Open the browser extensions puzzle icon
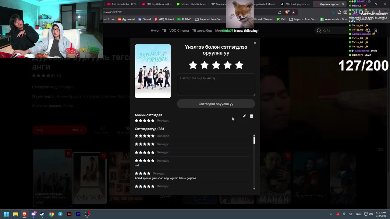 (339, 12)
